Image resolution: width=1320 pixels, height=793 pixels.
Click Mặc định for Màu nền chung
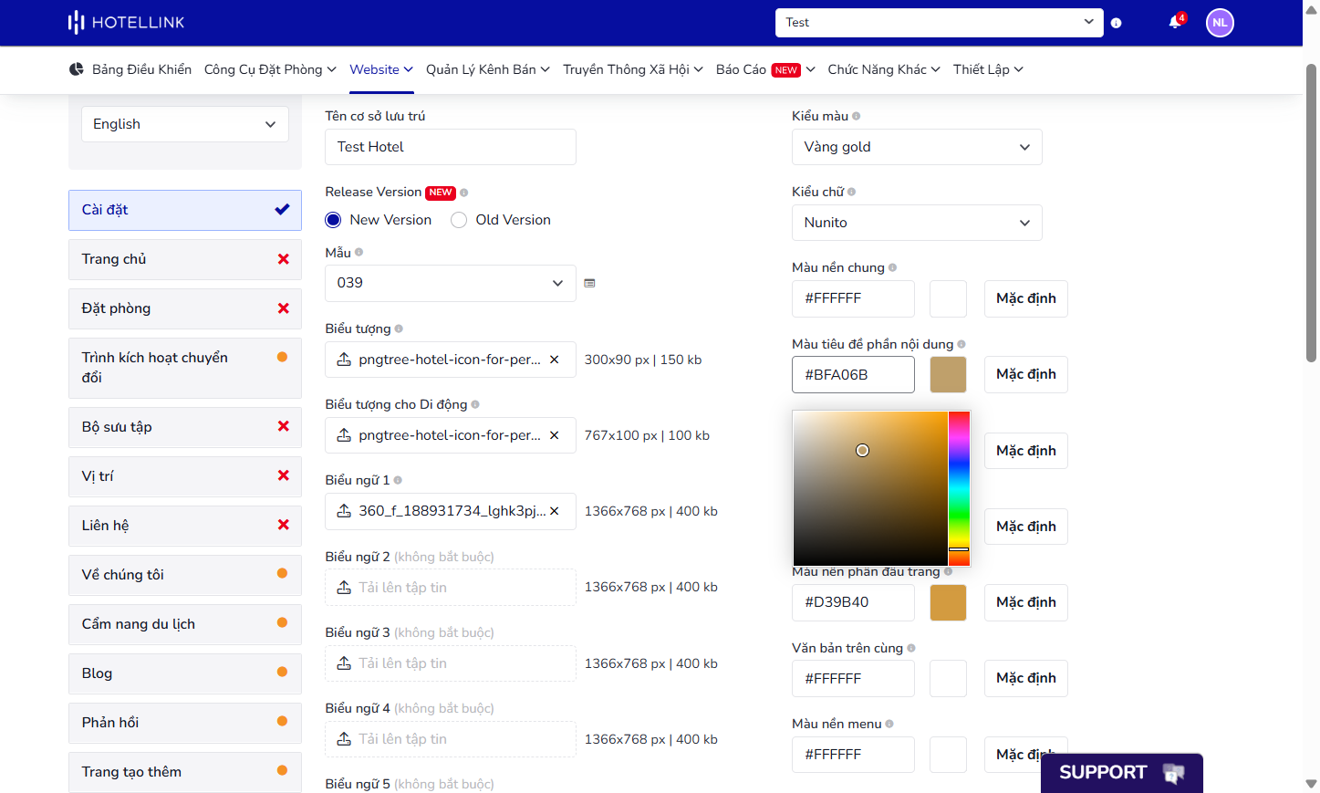[x=1026, y=298]
